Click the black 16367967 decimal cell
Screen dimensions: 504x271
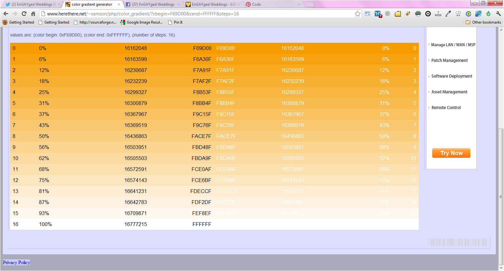click(136, 114)
